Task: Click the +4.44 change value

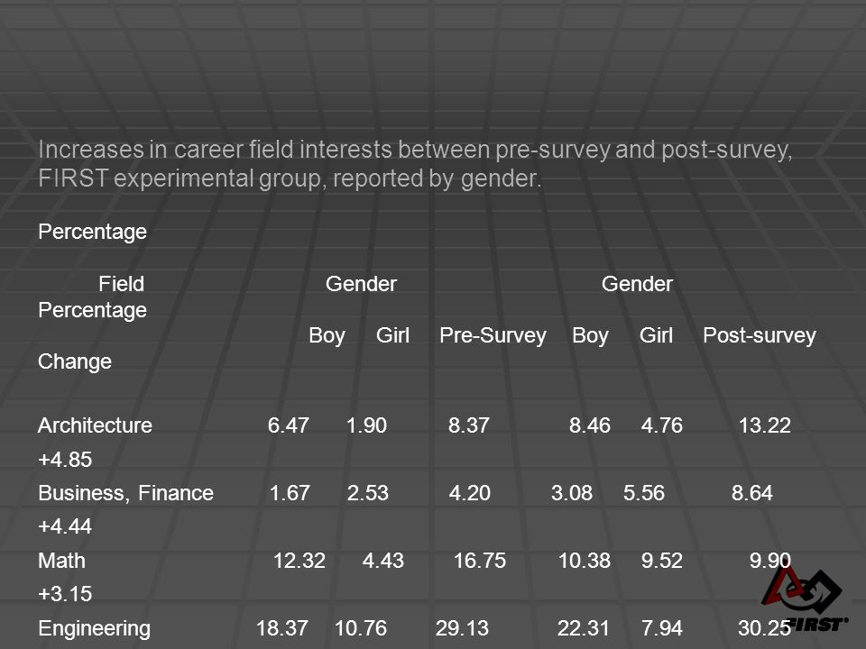Action: (x=65, y=526)
